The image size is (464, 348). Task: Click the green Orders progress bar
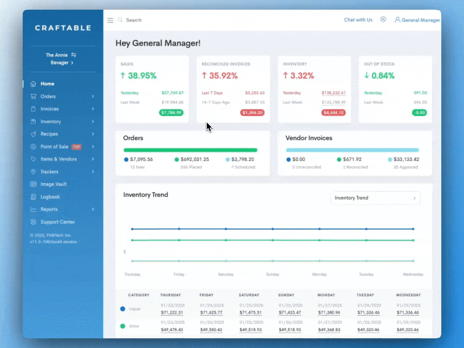click(190, 150)
